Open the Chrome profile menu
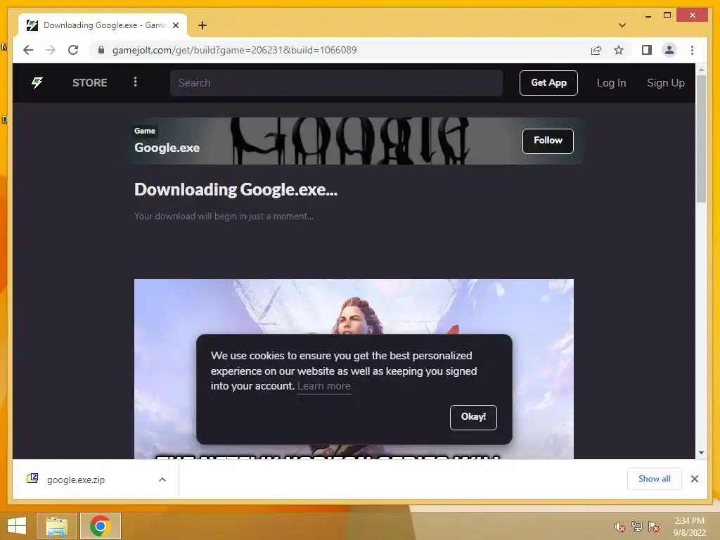This screenshot has width=720, height=540. [x=669, y=50]
